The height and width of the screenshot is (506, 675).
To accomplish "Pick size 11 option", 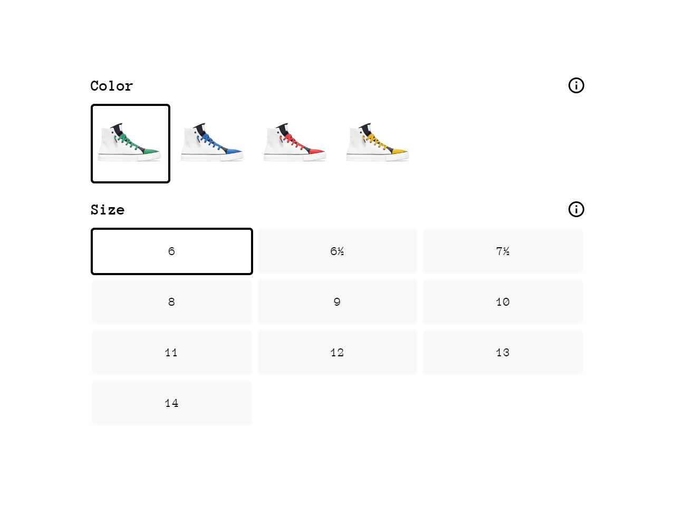I will (x=172, y=353).
